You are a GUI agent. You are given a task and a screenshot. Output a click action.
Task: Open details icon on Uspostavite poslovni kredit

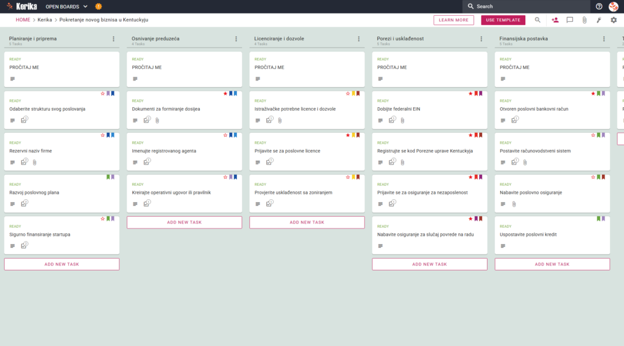503,246
